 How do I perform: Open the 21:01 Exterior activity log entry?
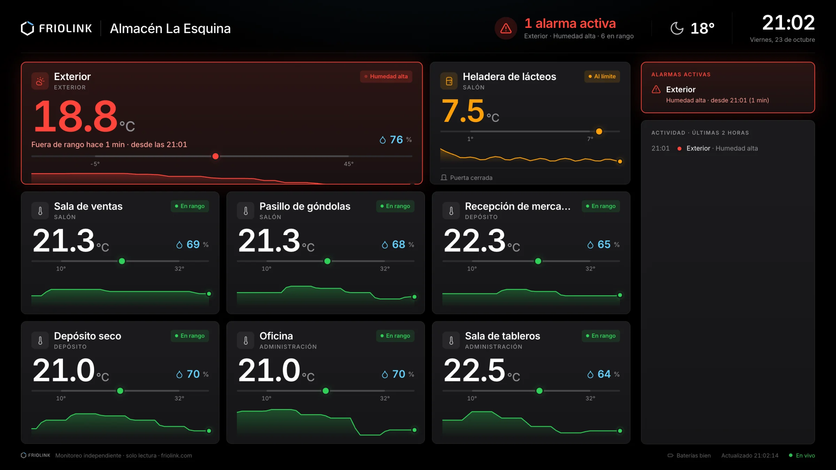click(x=728, y=148)
